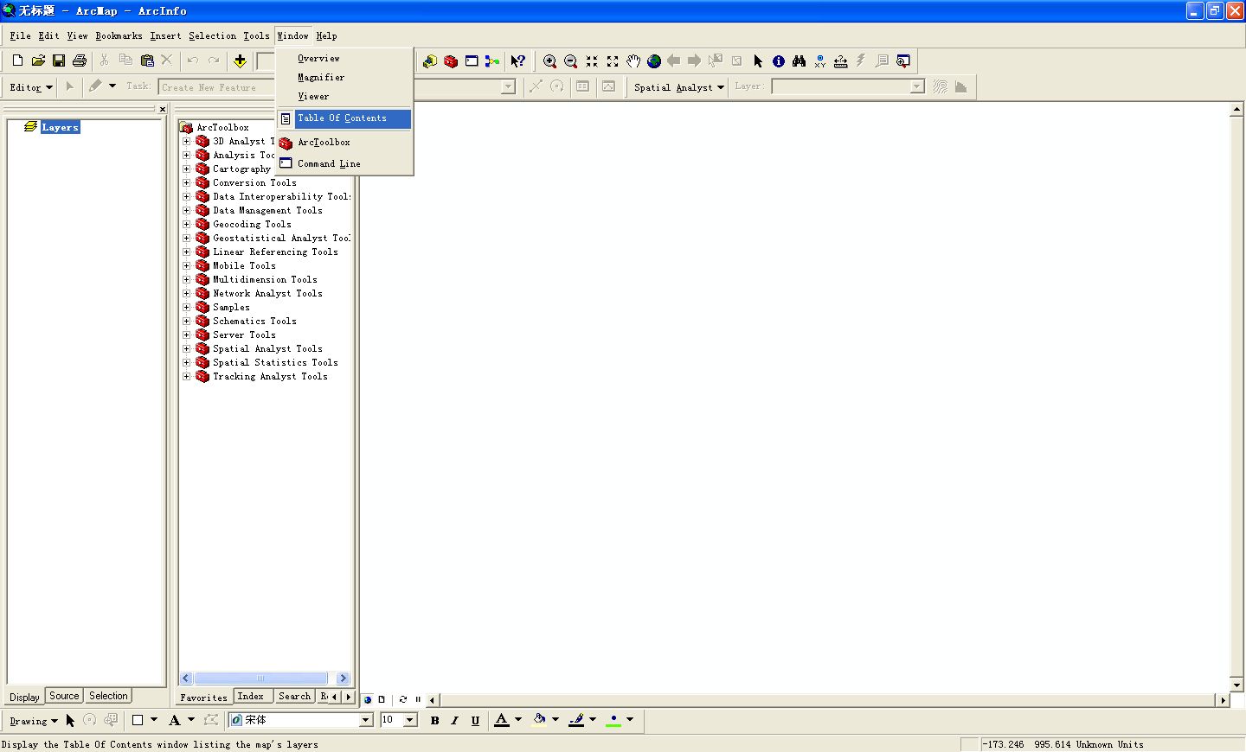Choose Magnifier in the Window menu
The image size is (1246, 752).
tap(344, 77)
